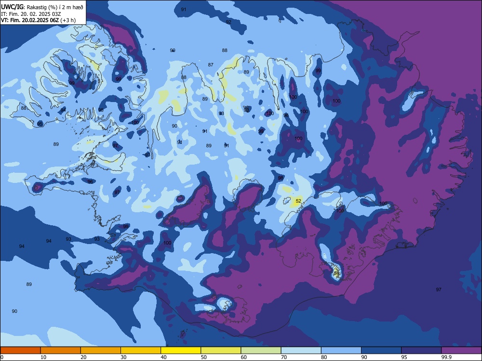Click the dark blue 90–95 legend swatch

pyautogui.click(x=381, y=350)
